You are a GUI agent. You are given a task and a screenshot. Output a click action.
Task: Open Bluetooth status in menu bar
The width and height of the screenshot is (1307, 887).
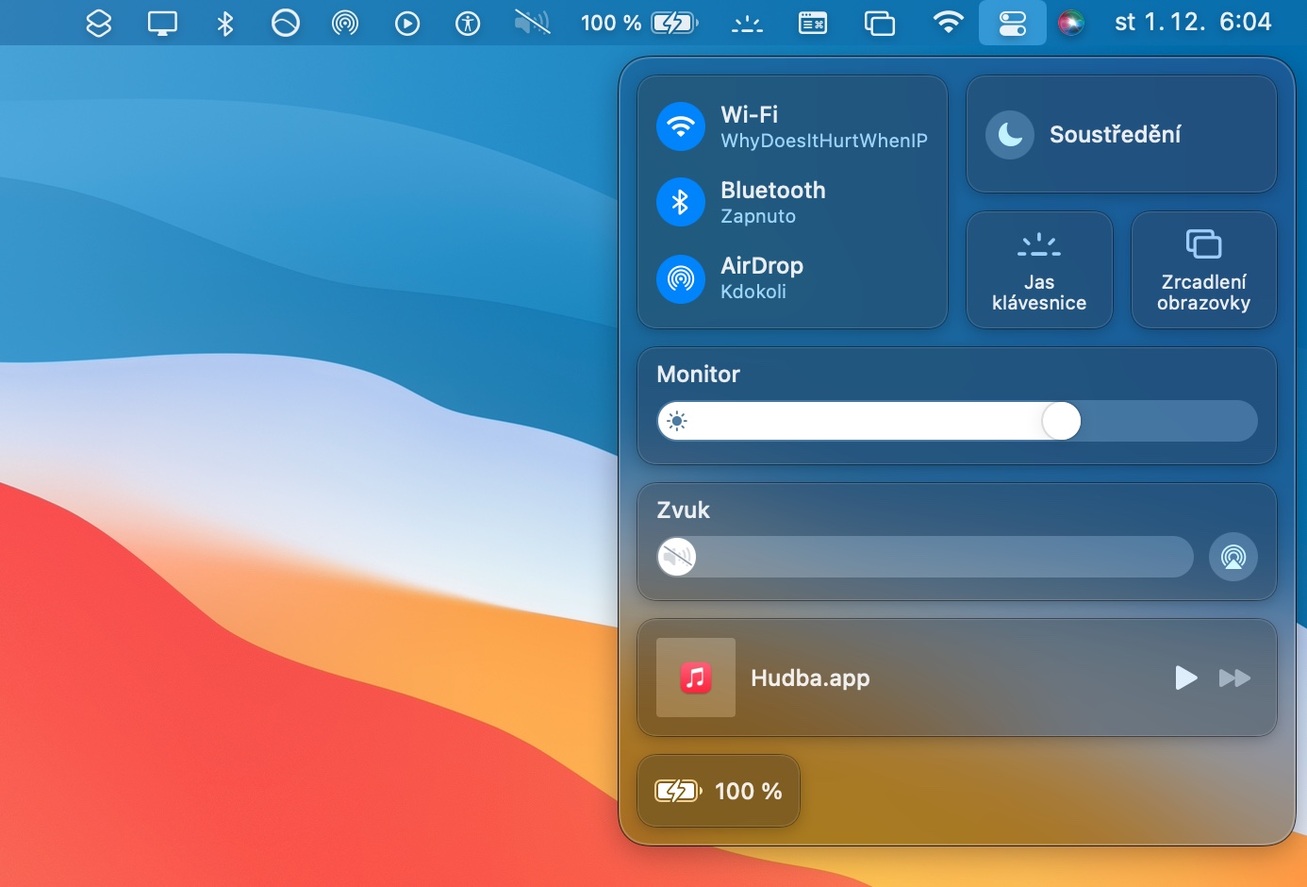click(x=225, y=23)
